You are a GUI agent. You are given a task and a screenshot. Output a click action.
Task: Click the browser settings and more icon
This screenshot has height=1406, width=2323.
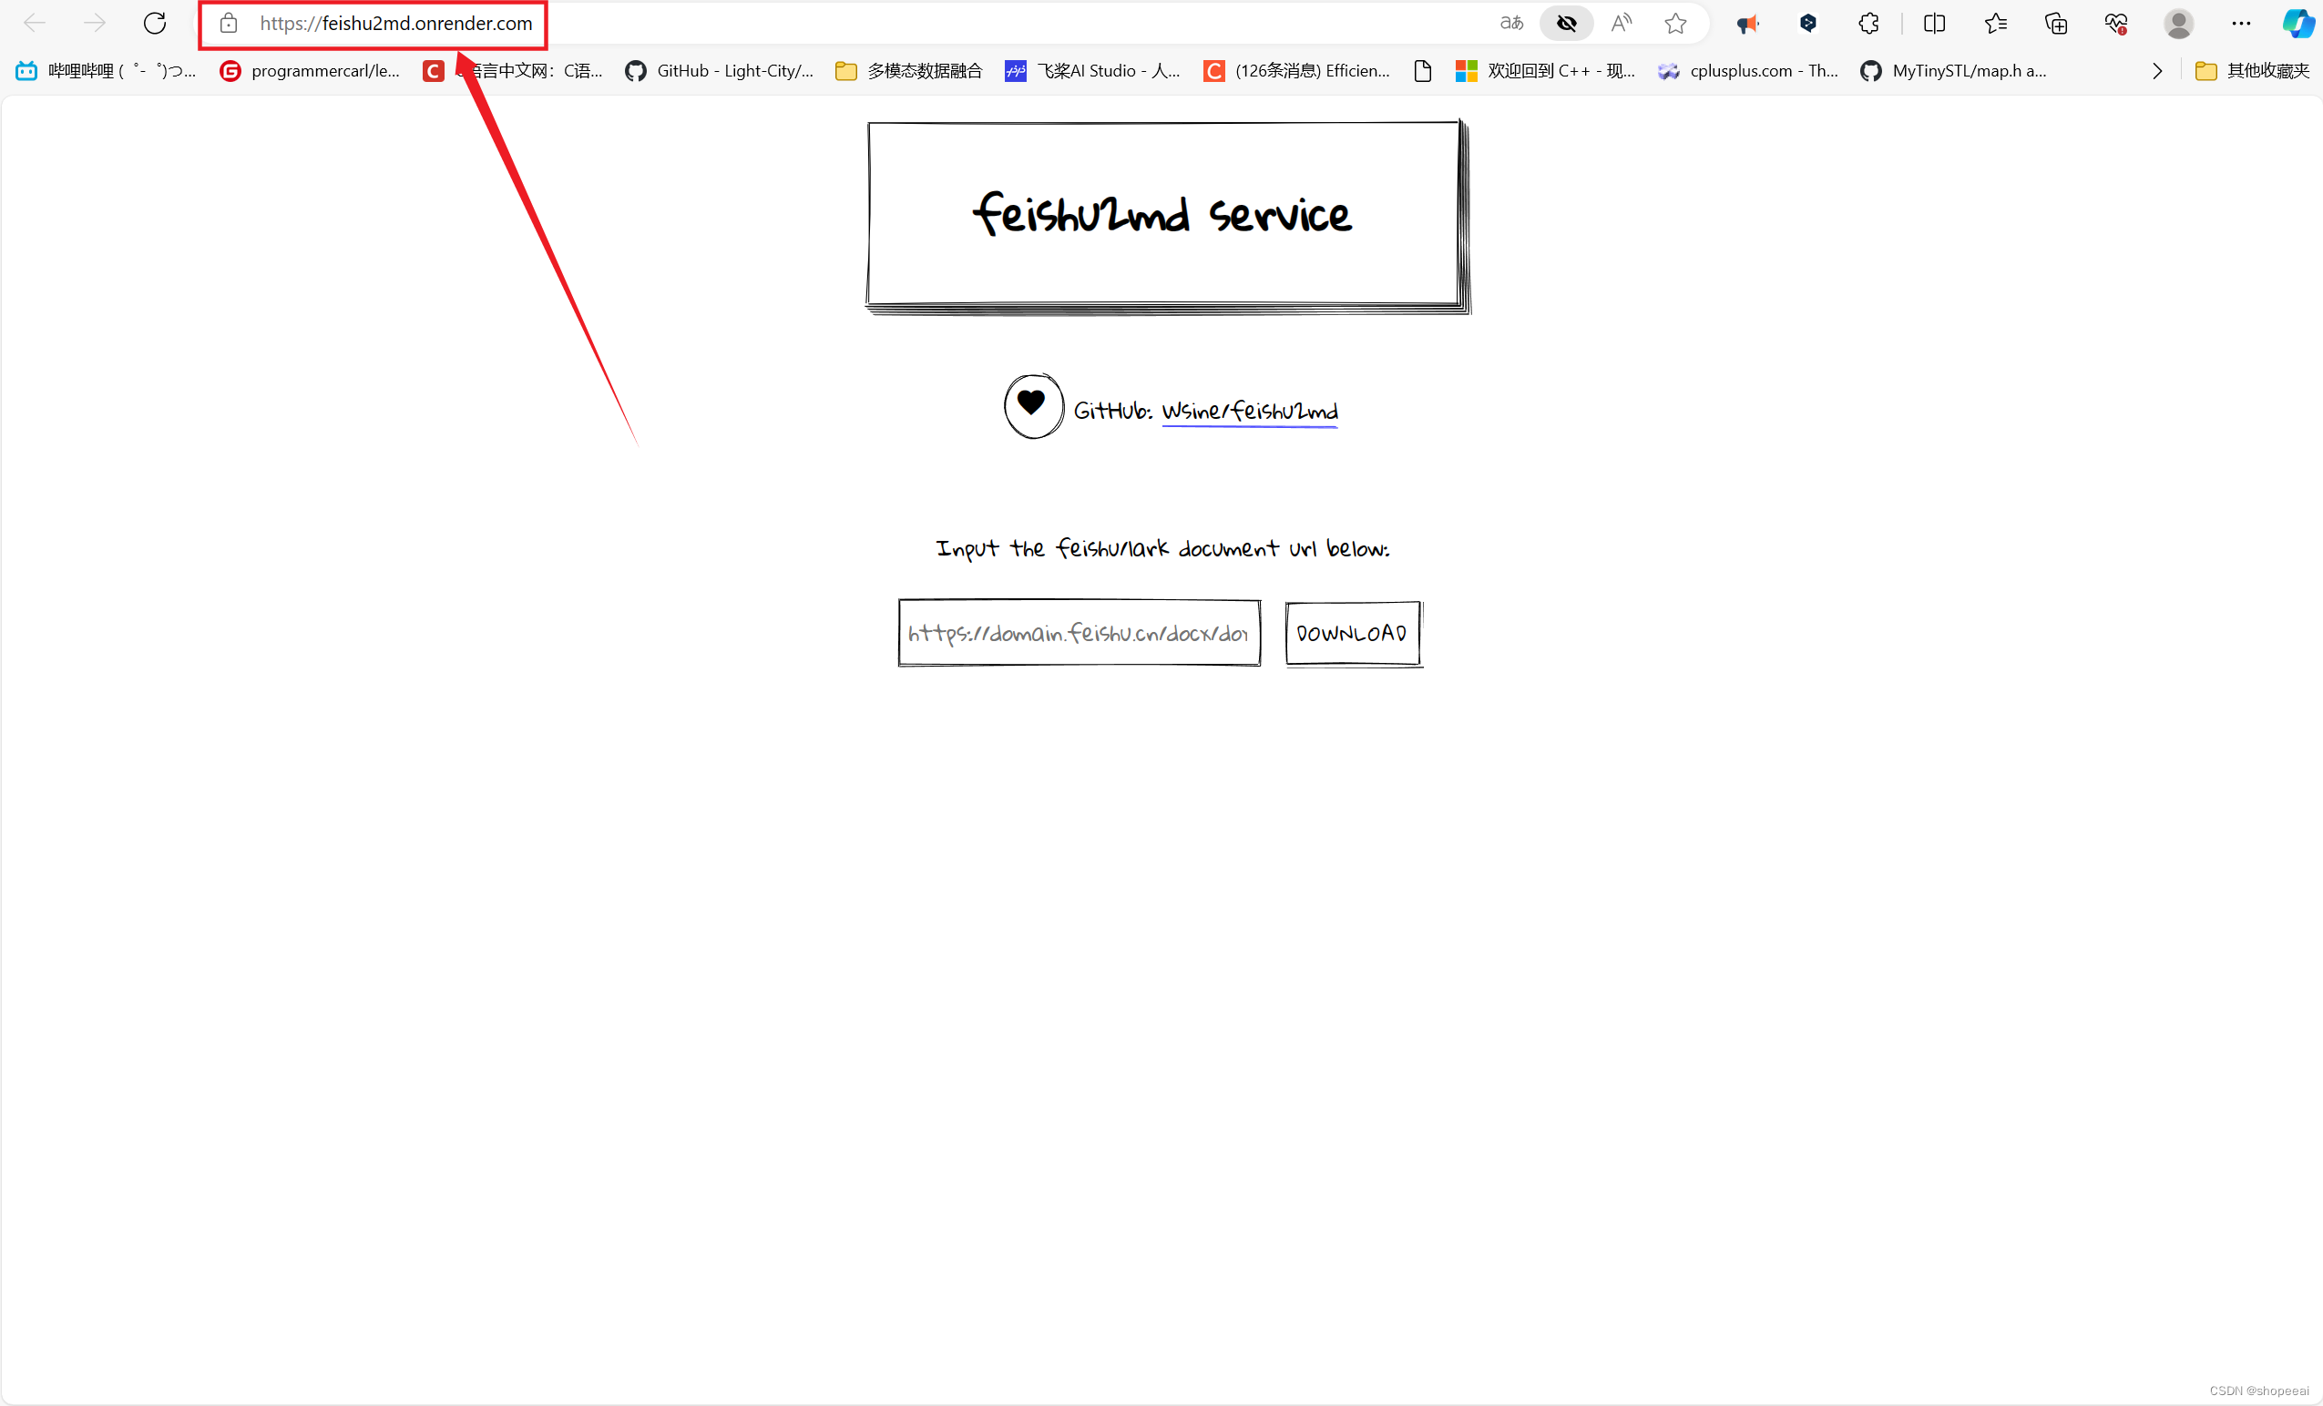pos(2240,23)
